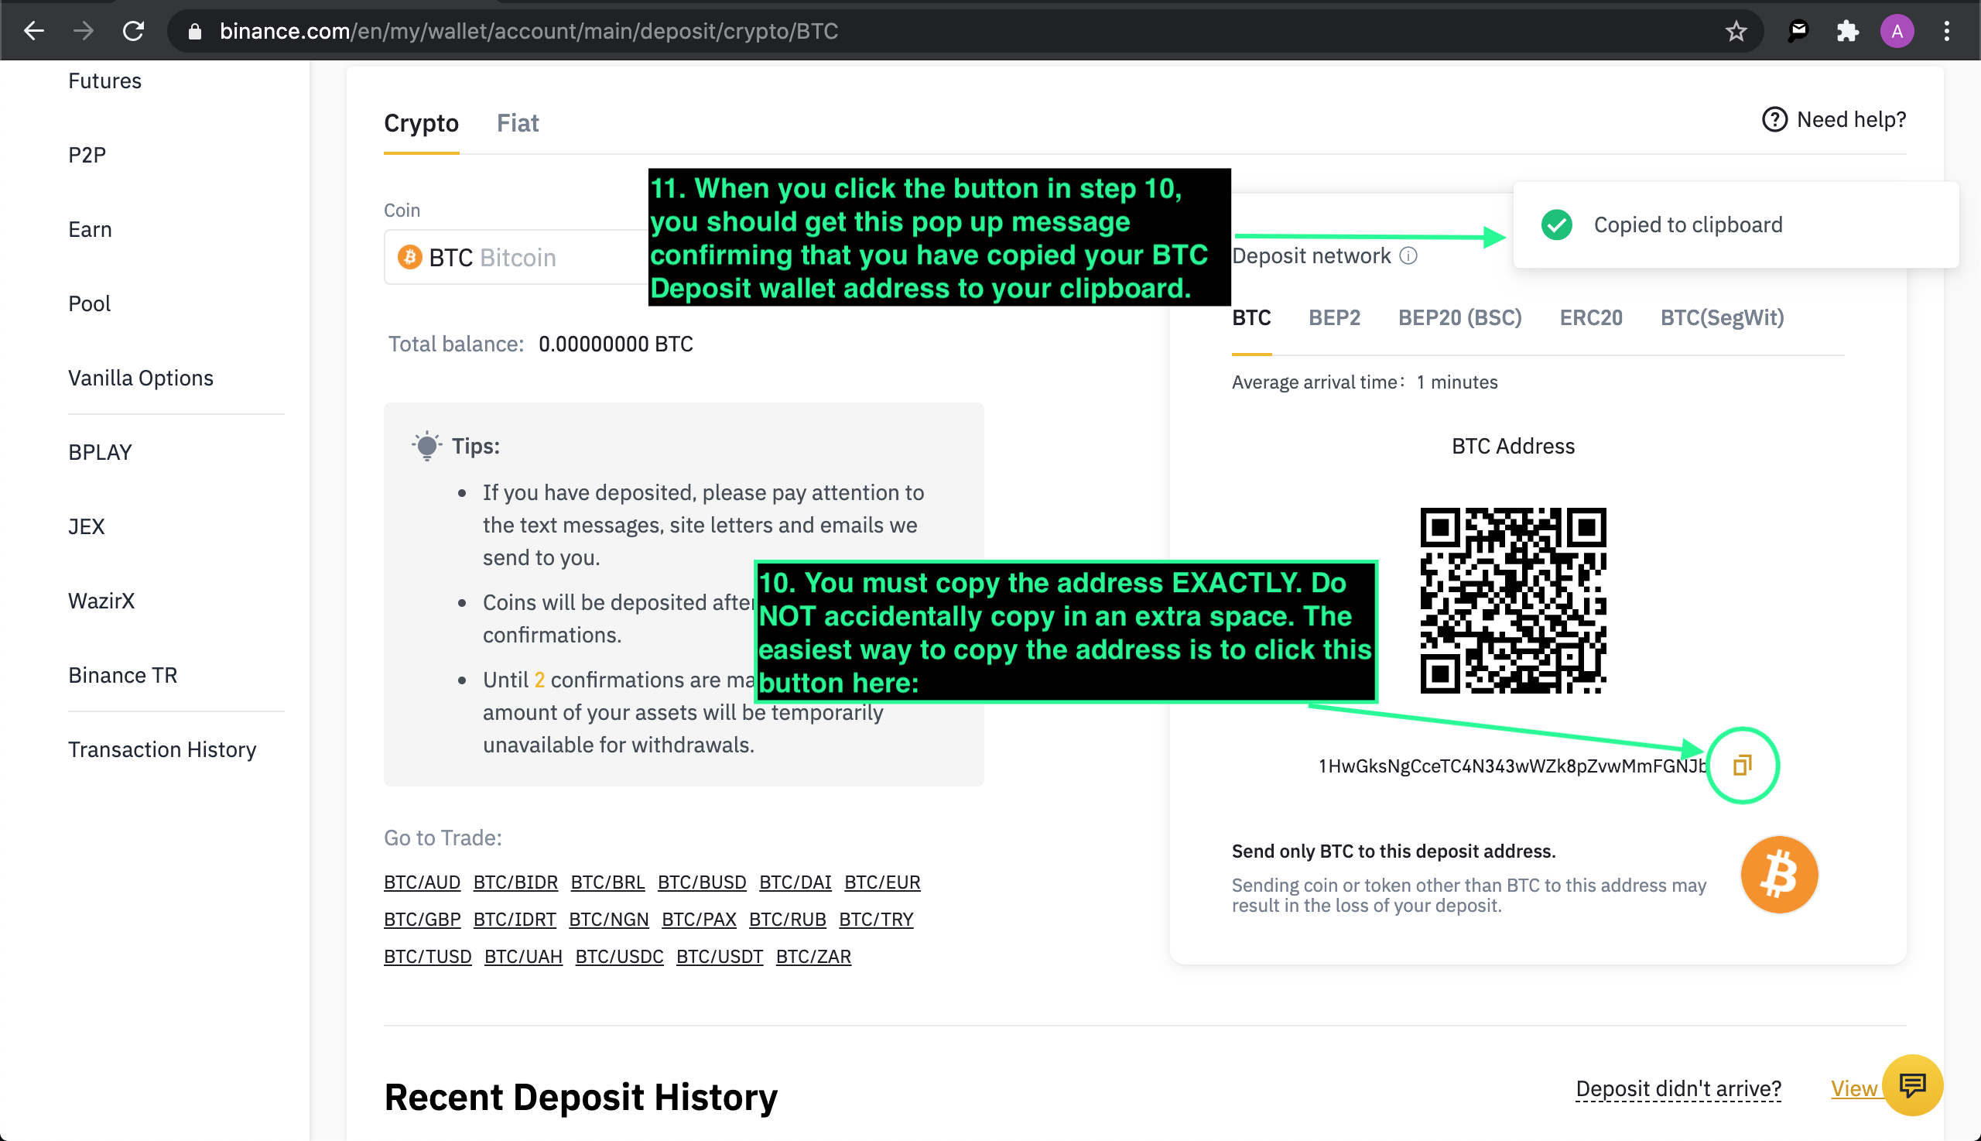
Task: Open Binance TR in the sidebar
Action: (x=123, y=676)
